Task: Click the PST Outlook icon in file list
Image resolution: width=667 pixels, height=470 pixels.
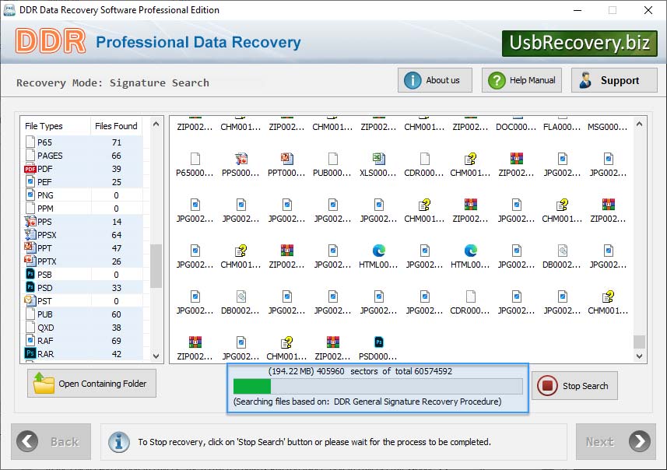Action: tap(30, 300)
